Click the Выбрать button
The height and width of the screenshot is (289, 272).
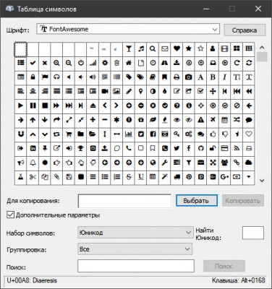tap(197, 201)
